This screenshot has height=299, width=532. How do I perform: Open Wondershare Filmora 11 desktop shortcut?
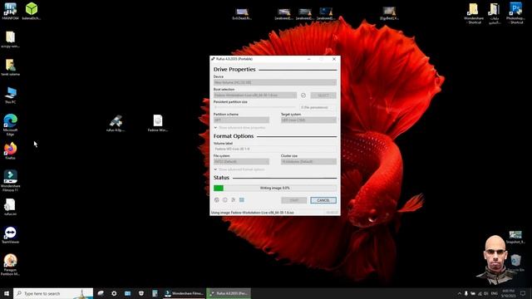point(10,181)
